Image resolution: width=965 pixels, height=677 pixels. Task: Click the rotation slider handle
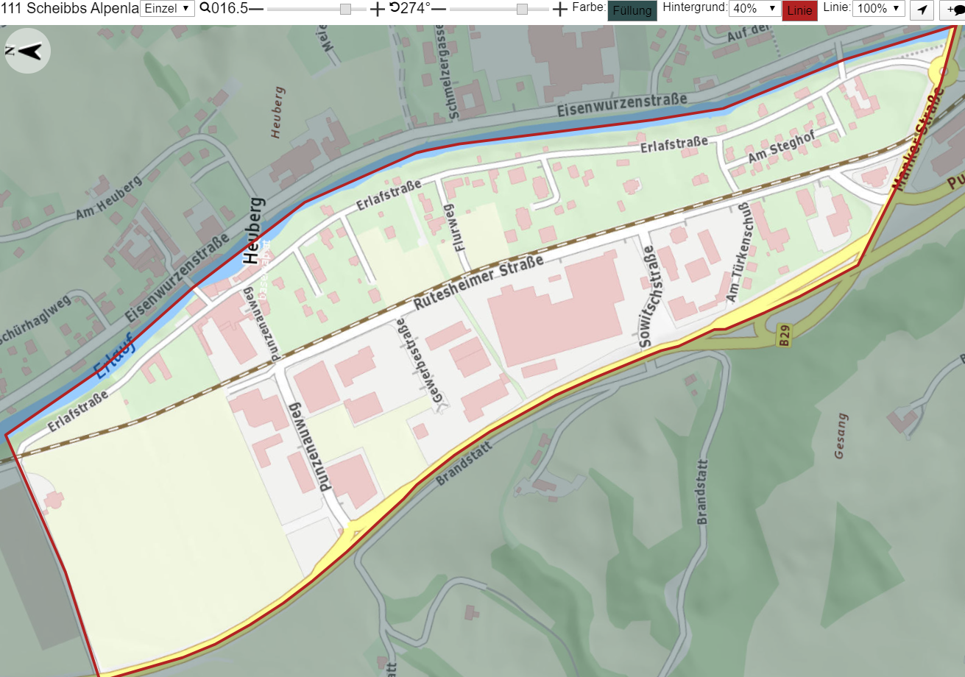522,10
